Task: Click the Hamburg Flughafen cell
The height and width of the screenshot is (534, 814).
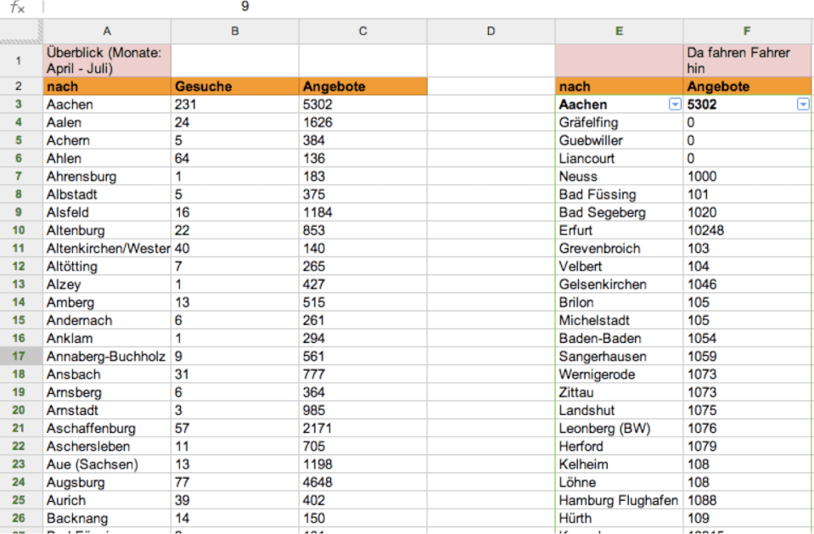Action: [x=619, y=500]
